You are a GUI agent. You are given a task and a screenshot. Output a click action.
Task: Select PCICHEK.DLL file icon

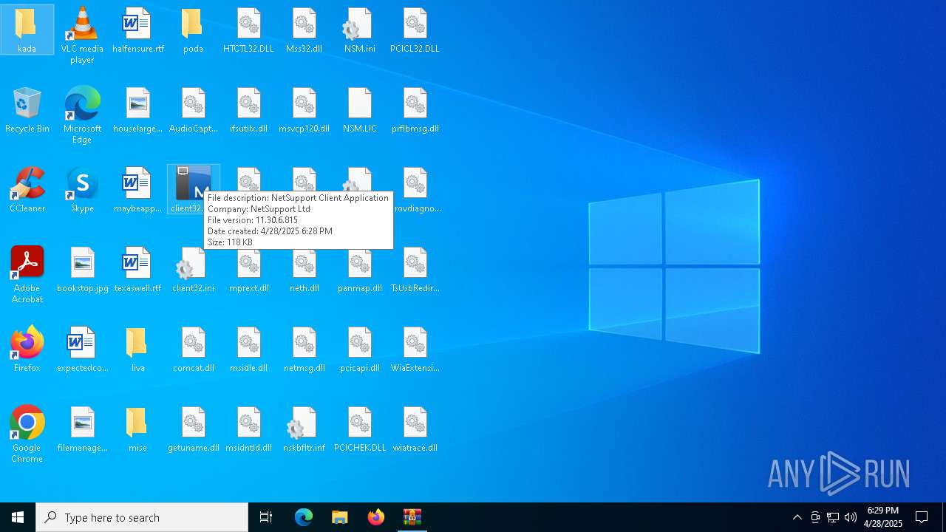[x=359, y=429]
